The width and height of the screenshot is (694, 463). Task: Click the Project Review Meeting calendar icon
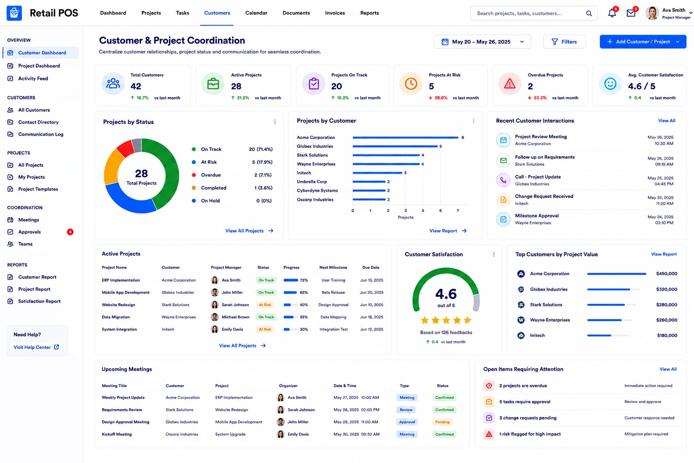pos(503,140)
